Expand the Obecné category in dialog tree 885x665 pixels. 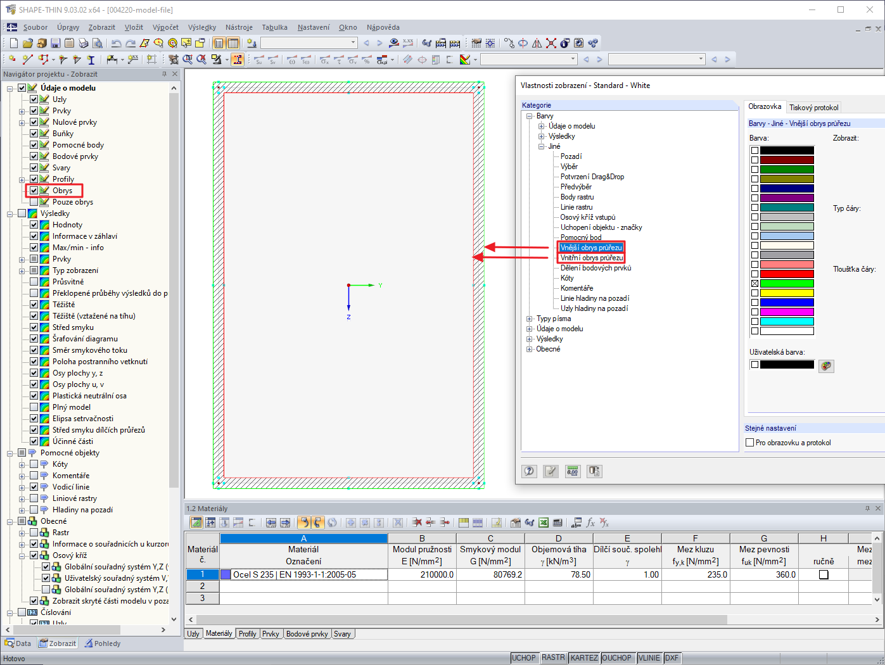(x=530, y=349)
